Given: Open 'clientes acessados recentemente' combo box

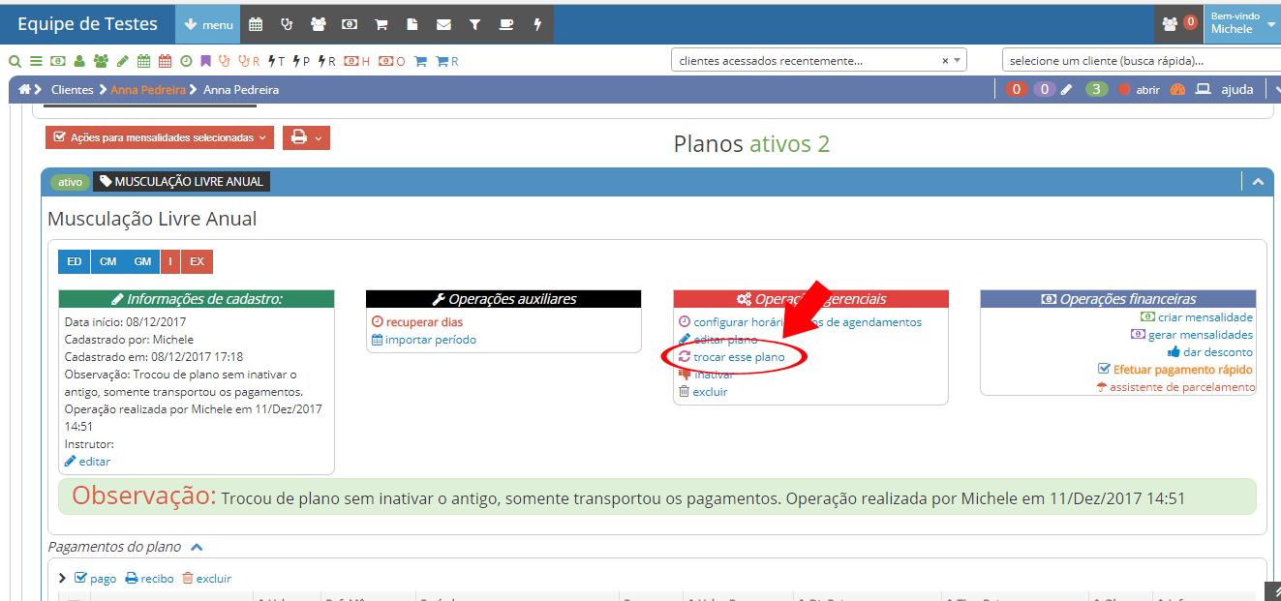Looking at the screenshot, I should 818,60.
